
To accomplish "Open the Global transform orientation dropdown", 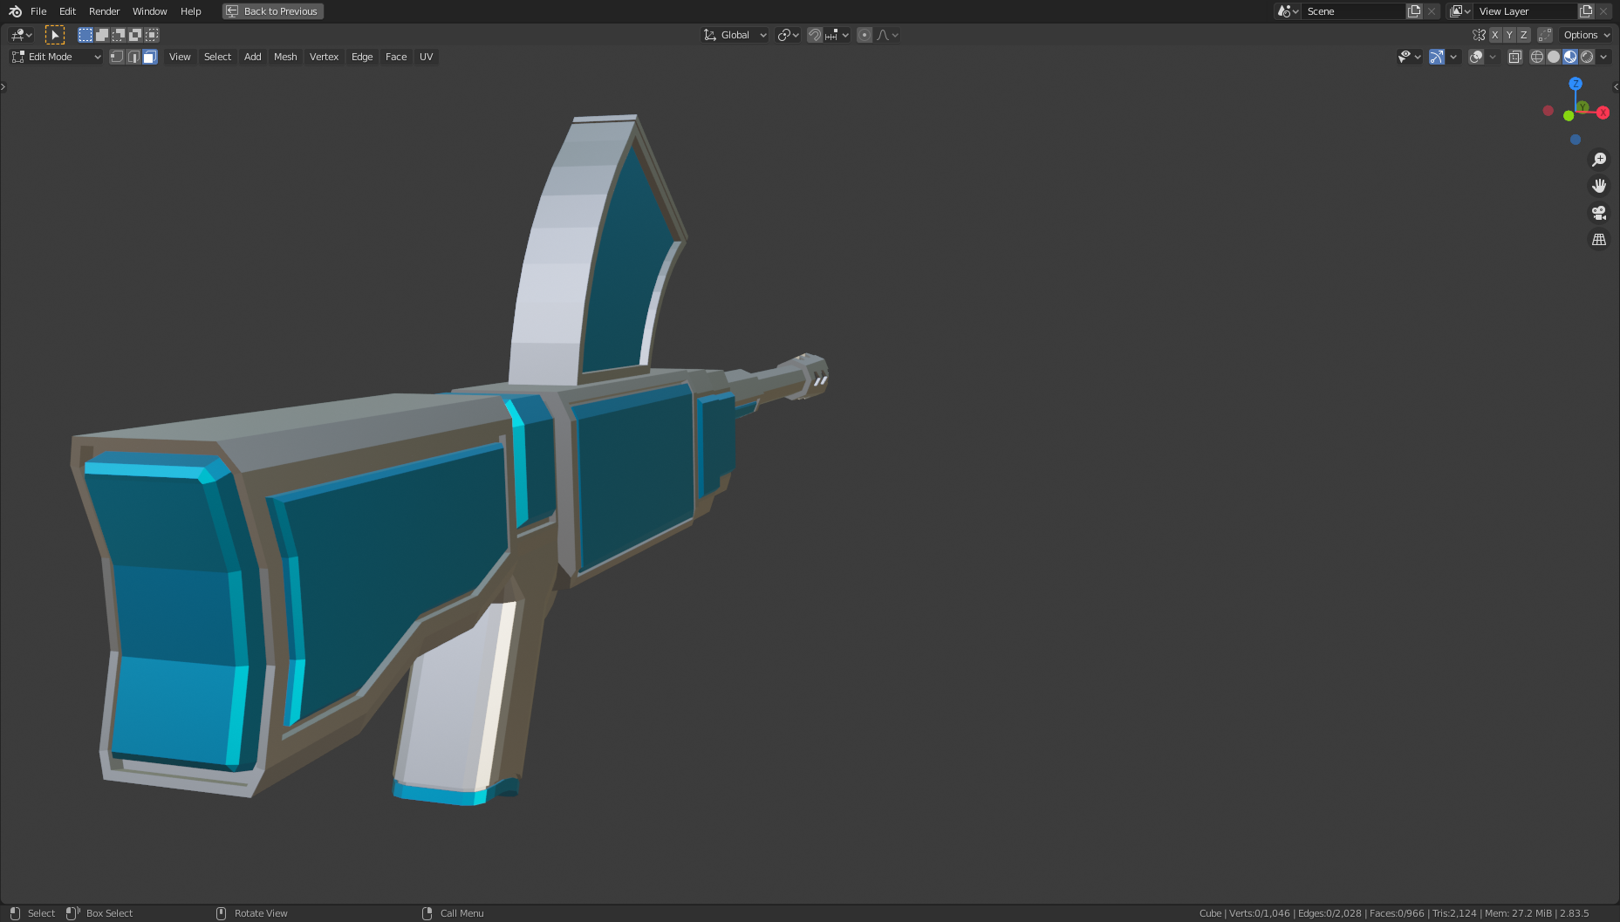I will 735,35.
